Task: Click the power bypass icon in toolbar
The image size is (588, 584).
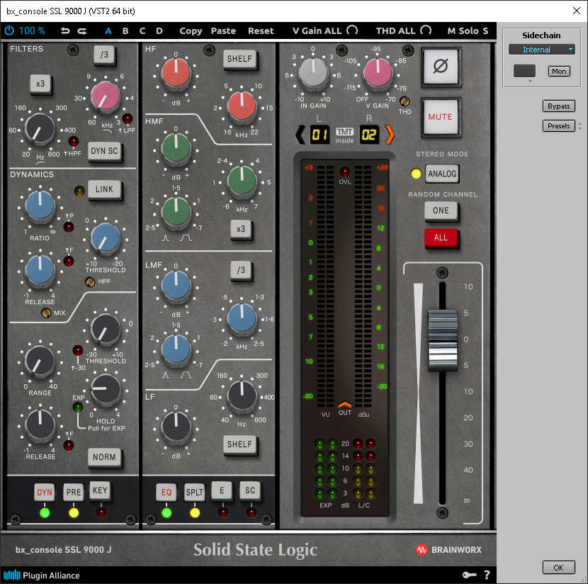Action: pos(9,30)
